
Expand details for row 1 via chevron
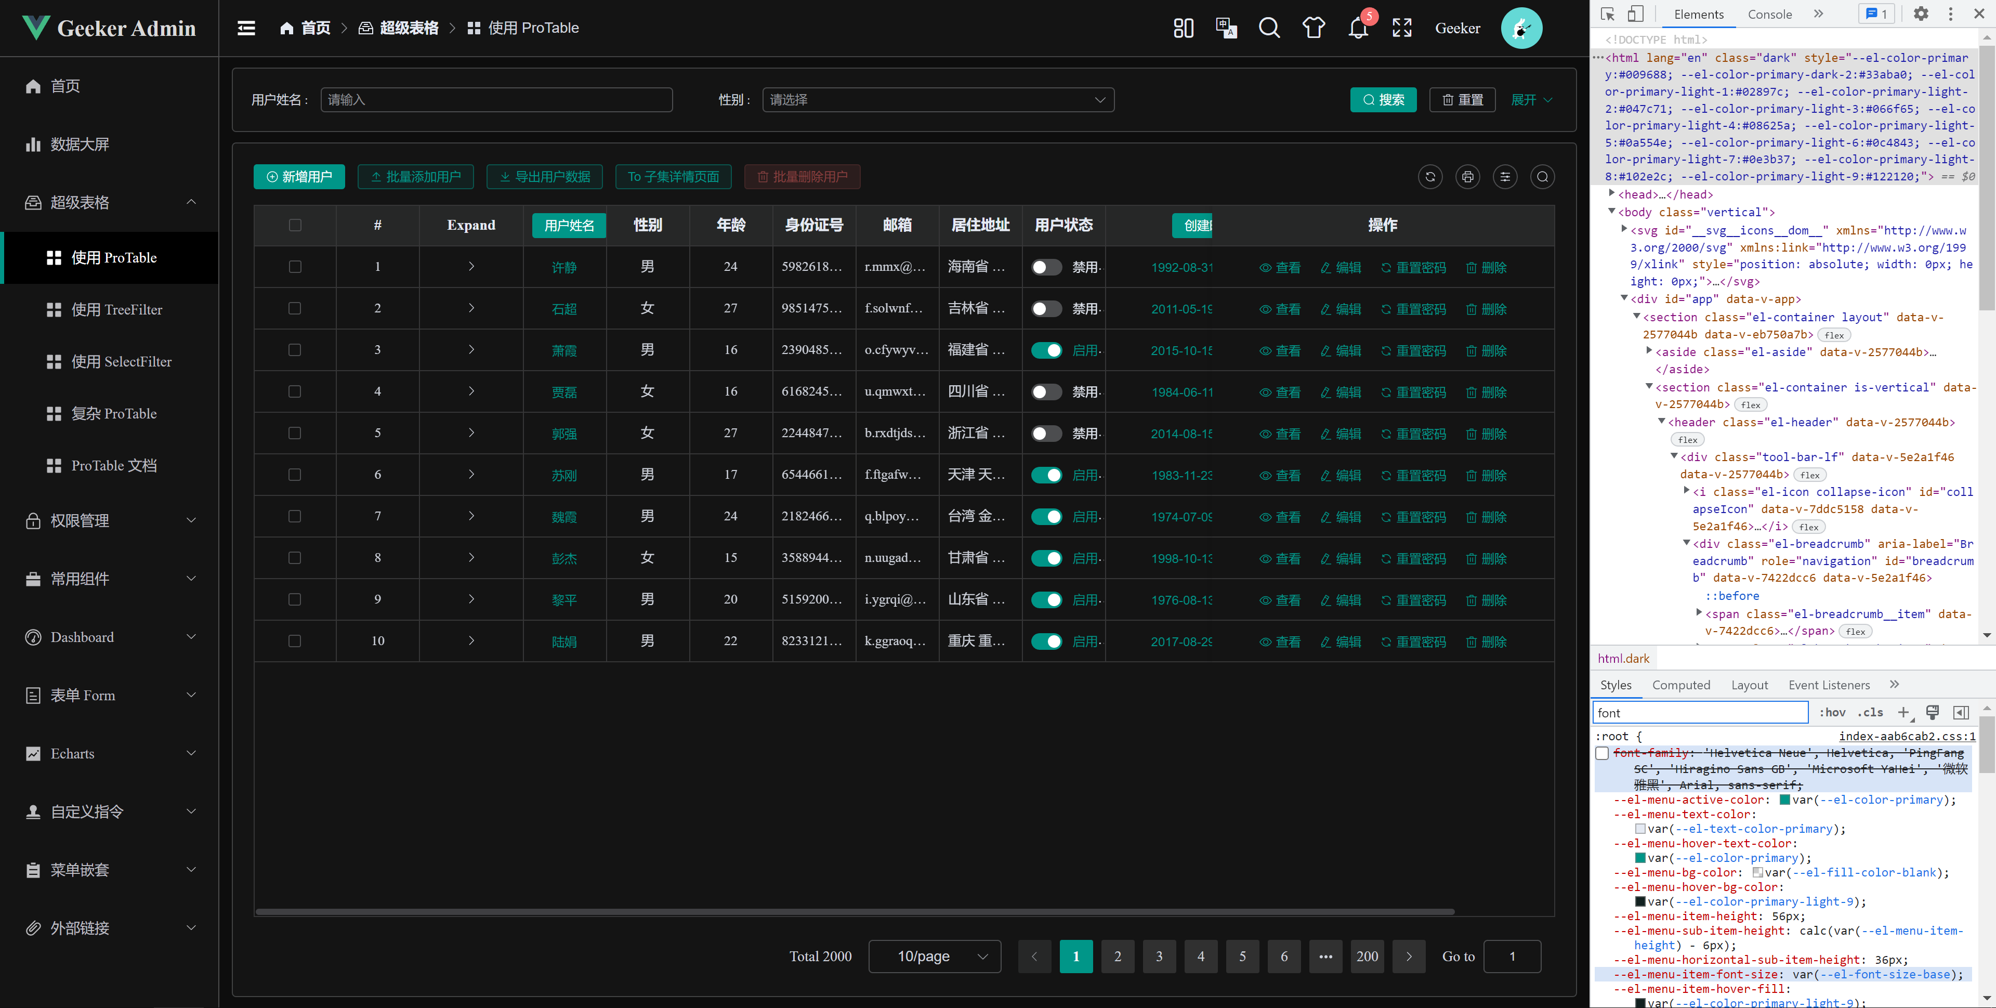470,267
